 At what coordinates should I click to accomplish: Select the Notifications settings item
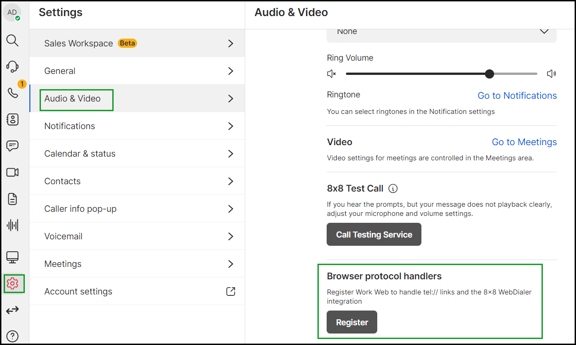tap(137, 126)
